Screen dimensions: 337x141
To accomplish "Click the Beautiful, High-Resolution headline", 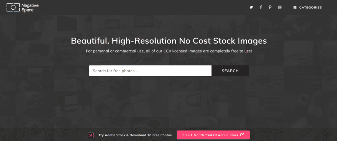I will coord(169,41).
